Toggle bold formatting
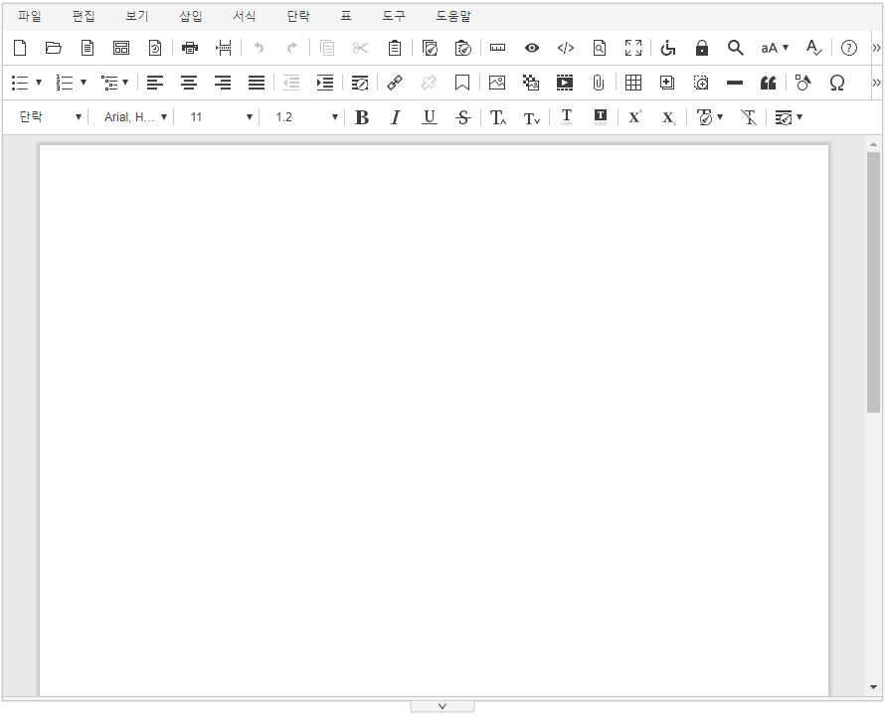 coord(362,117)
